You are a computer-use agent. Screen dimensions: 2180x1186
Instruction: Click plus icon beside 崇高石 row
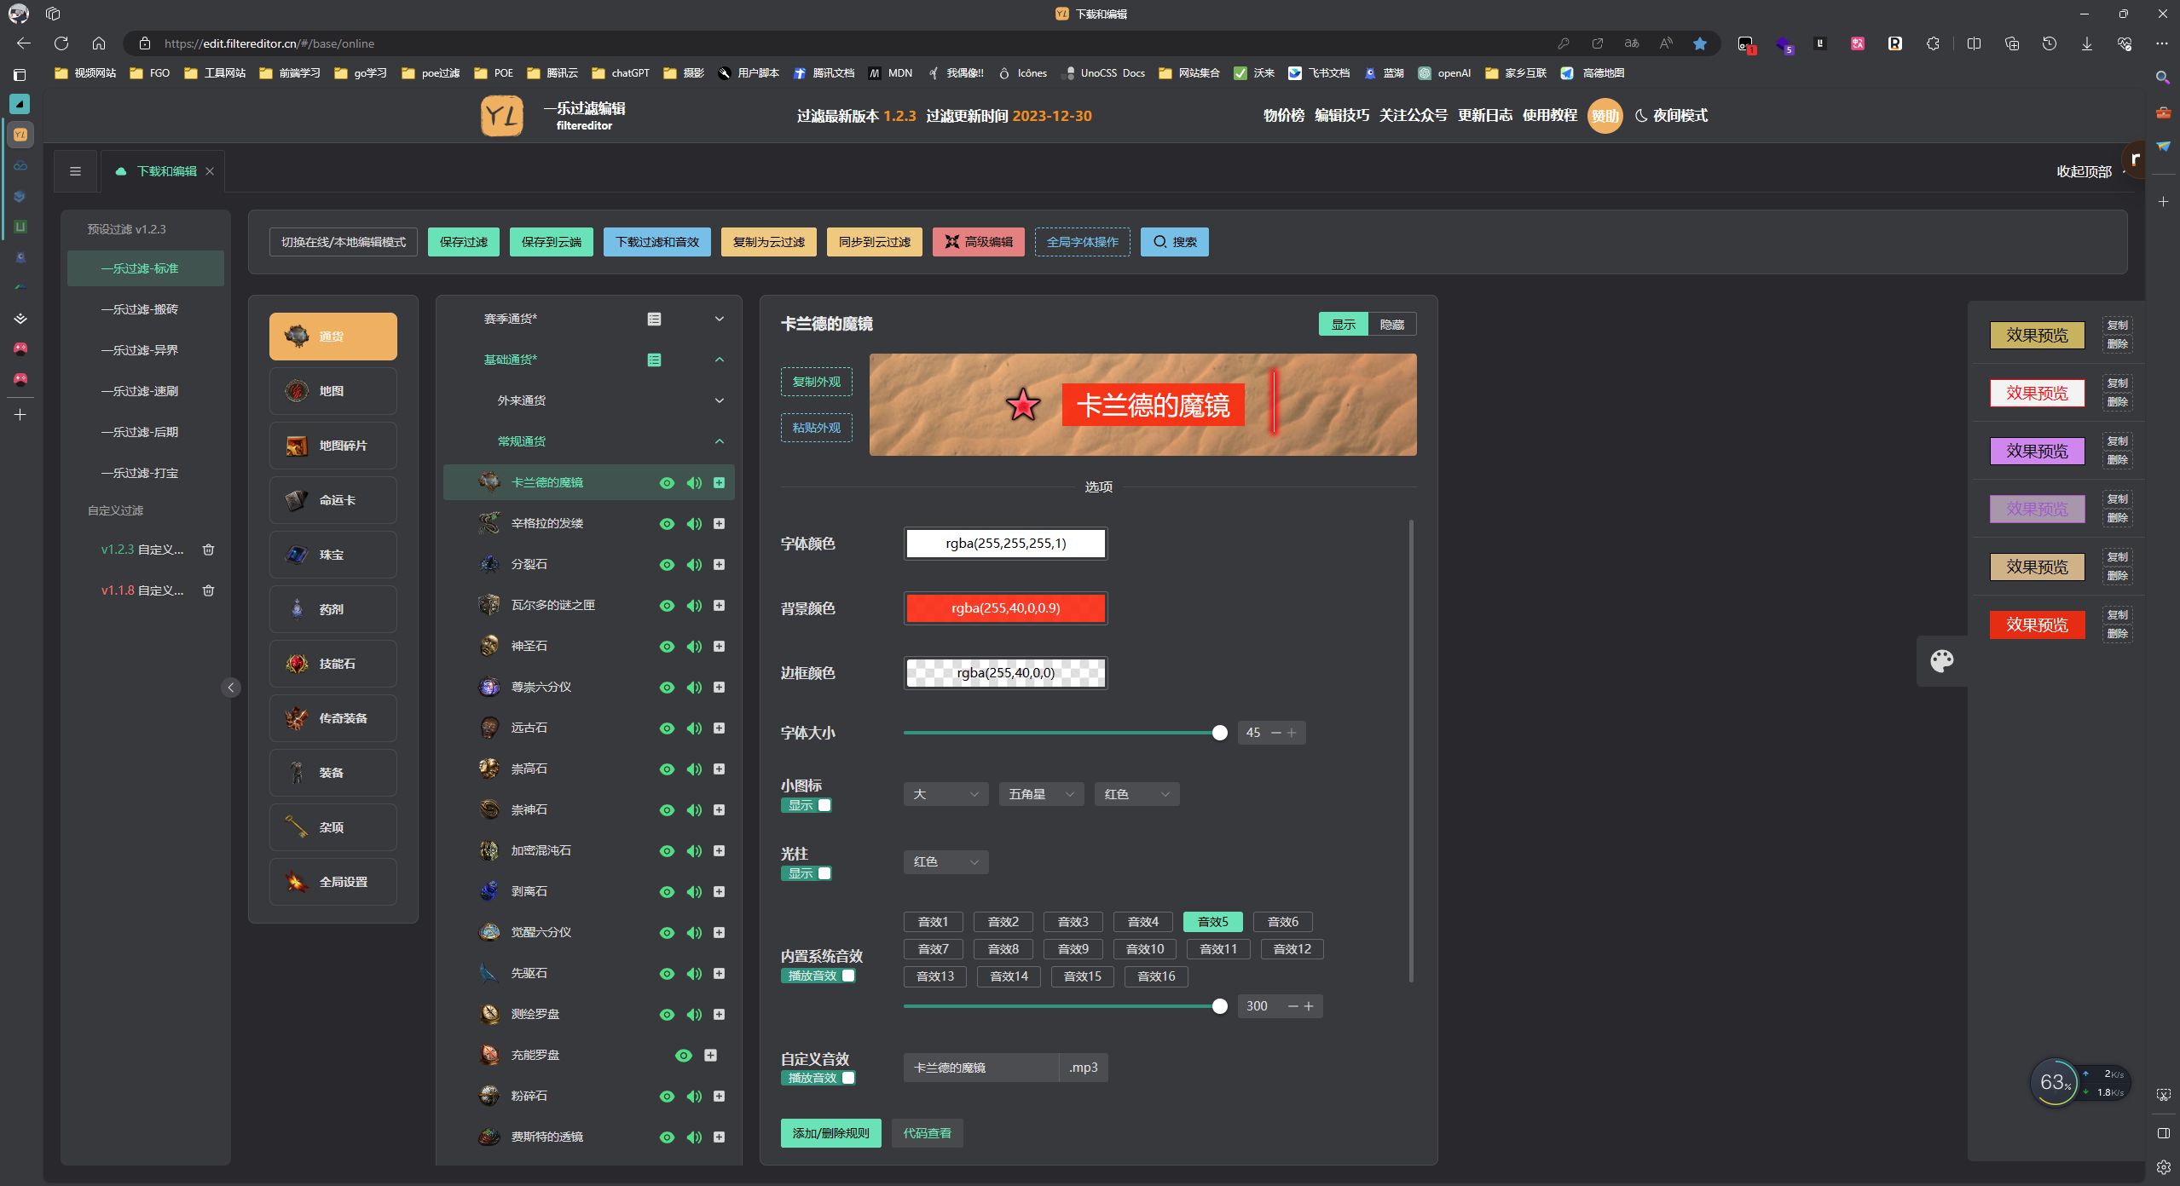719,769
